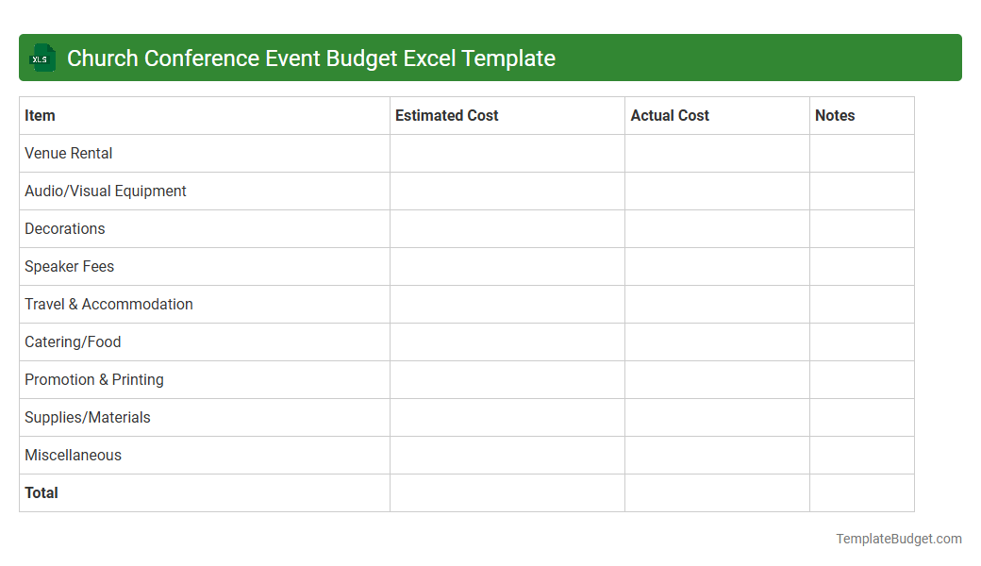Click the Estimated Cost header cell
Viewport: 981px width, 566px height.
tap(446, 115)
